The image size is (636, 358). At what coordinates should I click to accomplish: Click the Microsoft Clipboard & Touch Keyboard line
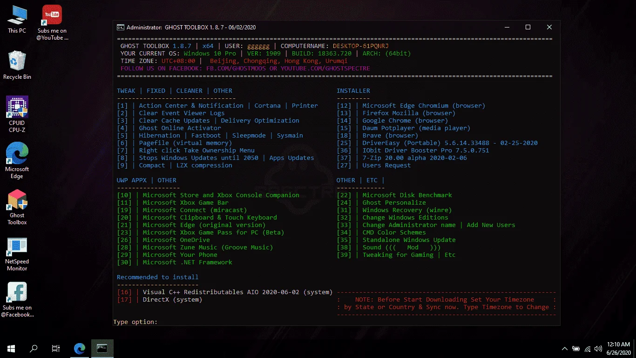[x=197, y=218]
